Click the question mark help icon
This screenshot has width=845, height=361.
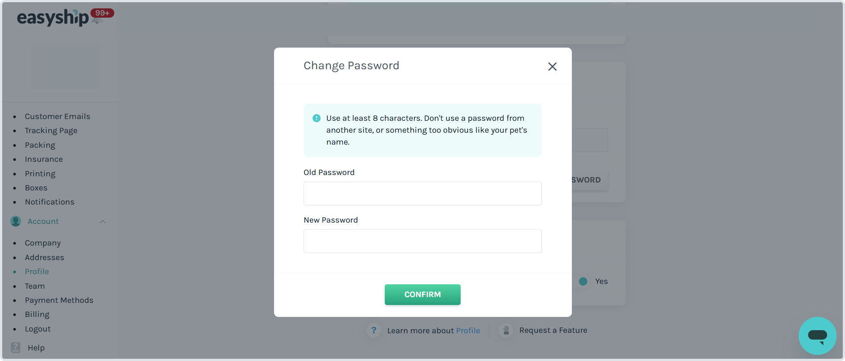[374, 330]
